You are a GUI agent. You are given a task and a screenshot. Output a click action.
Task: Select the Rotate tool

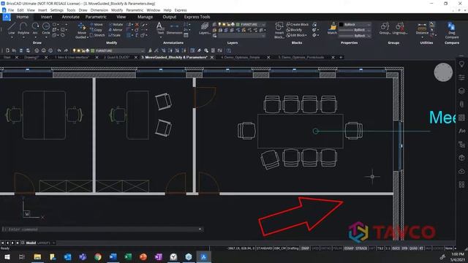coord(116,24)
